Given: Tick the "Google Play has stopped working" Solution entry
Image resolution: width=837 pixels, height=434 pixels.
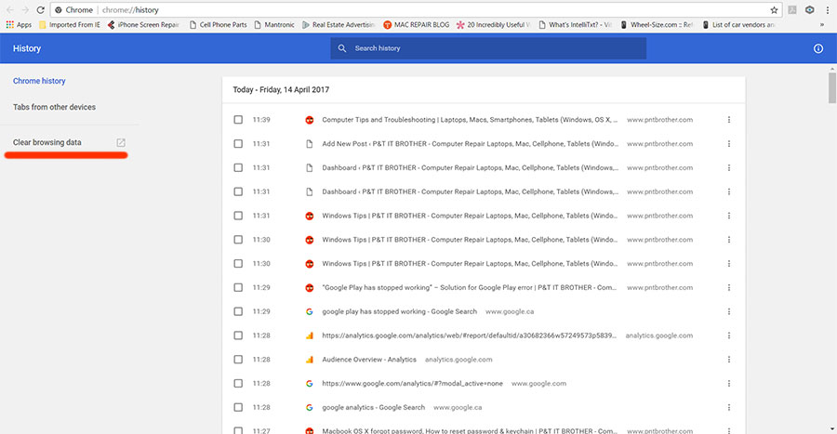Looking at the screenshot, I should [x=238, y=287].
